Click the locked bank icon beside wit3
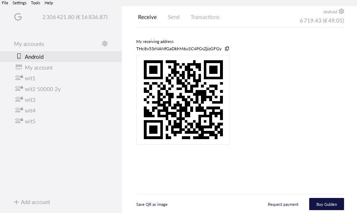Image resolution: width=357 pixels, height=213 pixels. (x=19, y=99)
